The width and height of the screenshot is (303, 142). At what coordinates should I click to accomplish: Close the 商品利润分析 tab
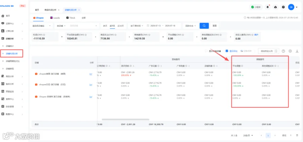click(x=59, y=10)
